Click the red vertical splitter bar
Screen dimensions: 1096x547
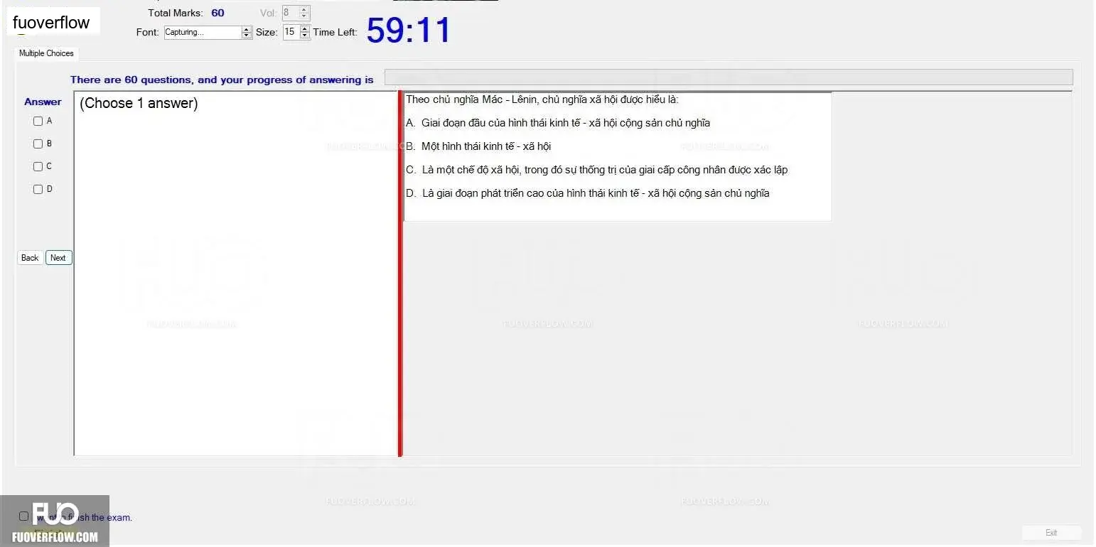(x=400, y=273)
